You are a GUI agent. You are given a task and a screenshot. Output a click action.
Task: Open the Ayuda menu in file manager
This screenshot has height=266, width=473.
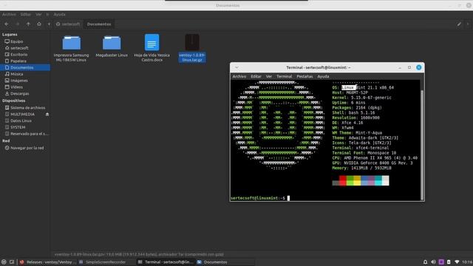click(x=59, y=14)
